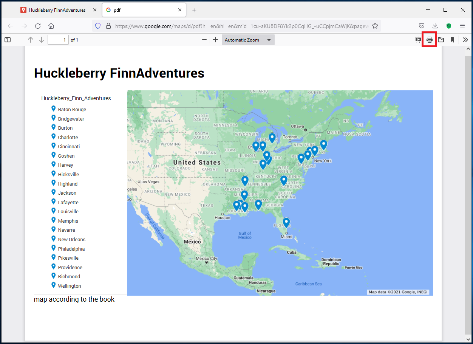Viewport: 473px width, 344px height.
Task: Open Firefox downloads panel
Action: point(435,26)
